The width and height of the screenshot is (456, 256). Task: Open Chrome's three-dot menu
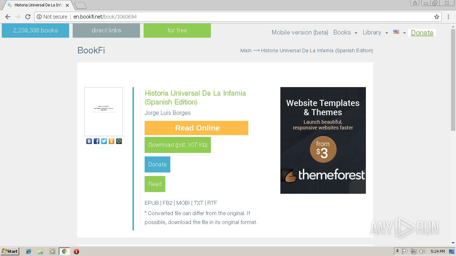(449, 17)
